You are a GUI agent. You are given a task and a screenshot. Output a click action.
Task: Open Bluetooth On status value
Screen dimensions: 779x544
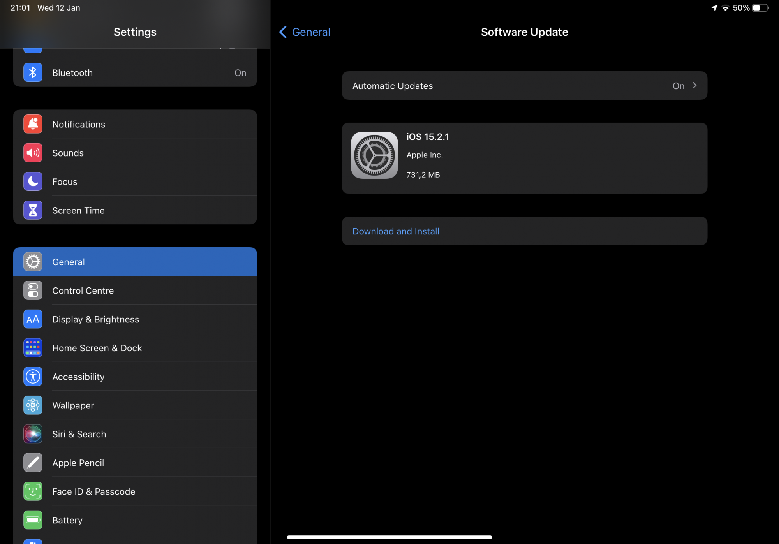point(240,73)
